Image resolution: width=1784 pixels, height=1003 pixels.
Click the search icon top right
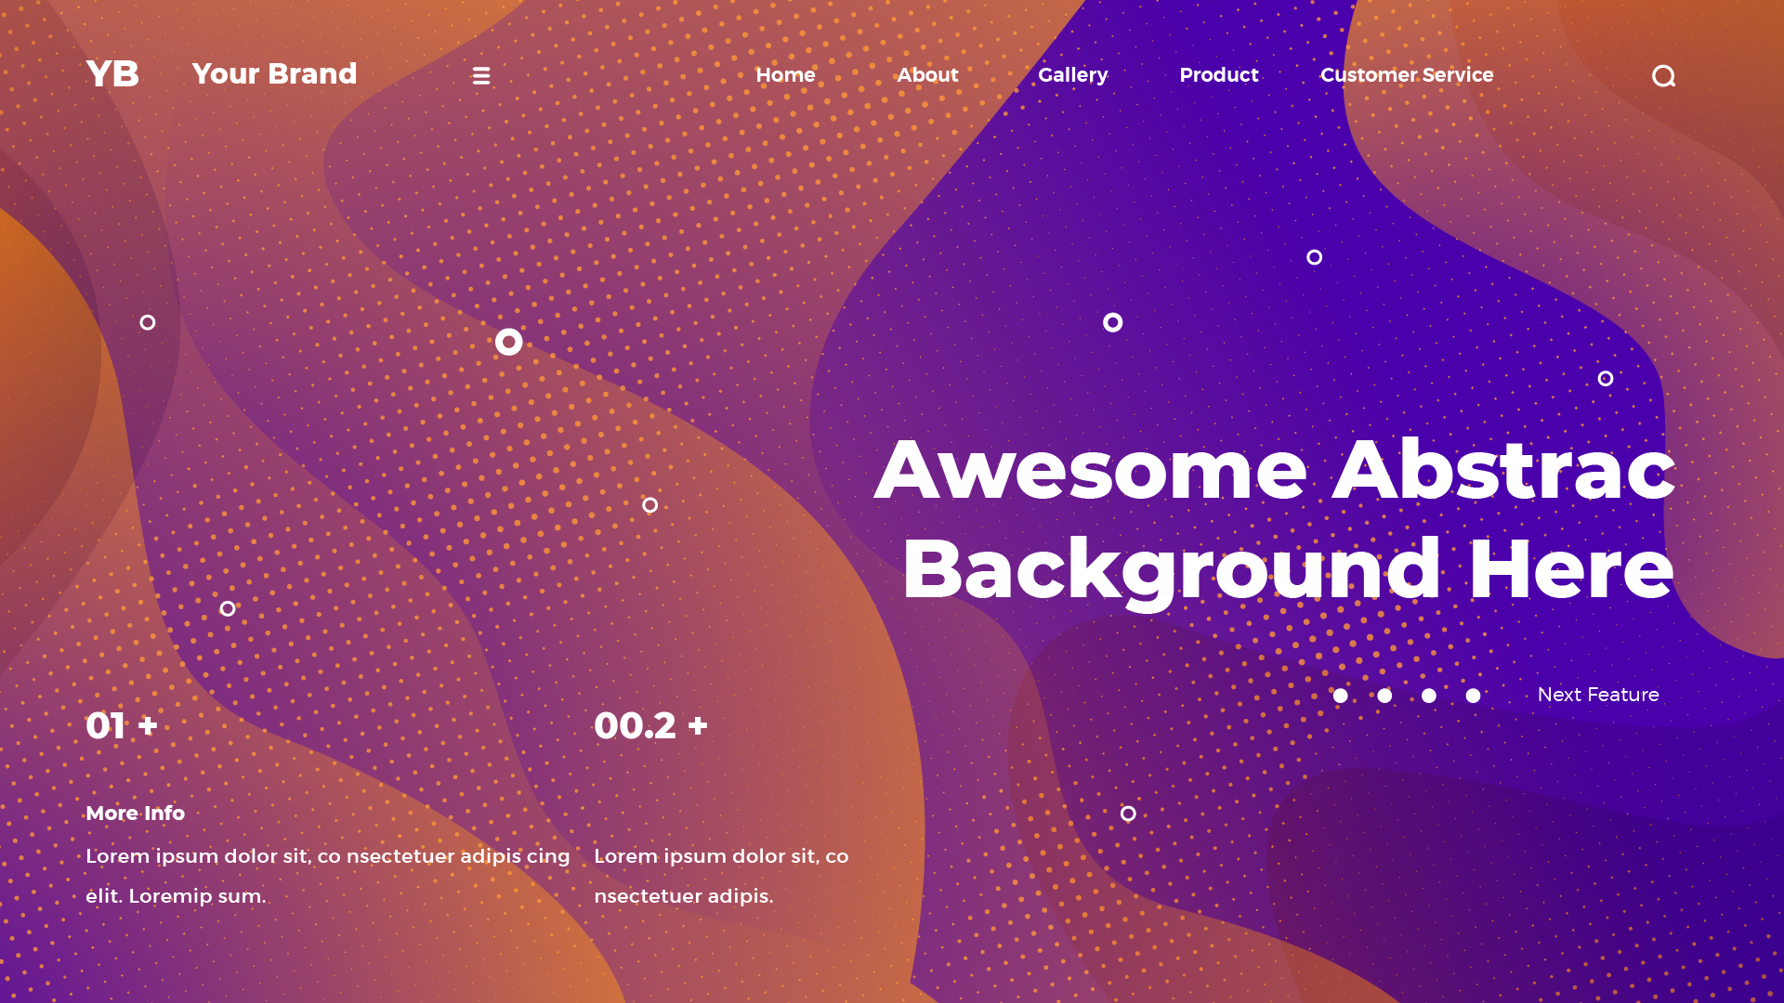1664,74
